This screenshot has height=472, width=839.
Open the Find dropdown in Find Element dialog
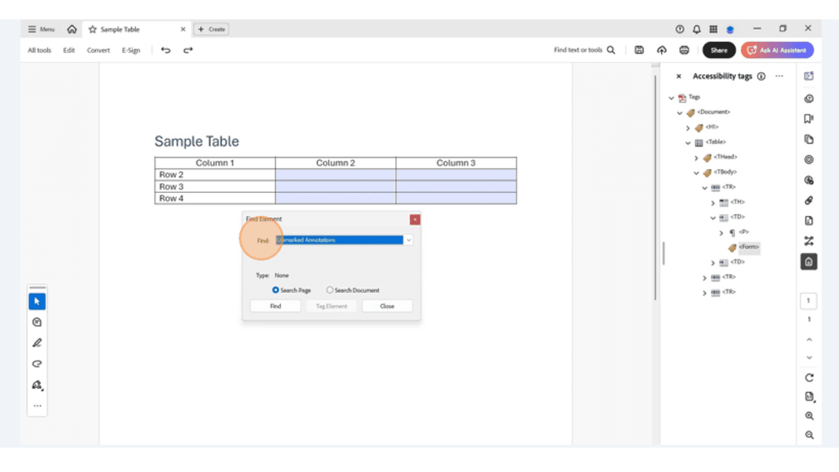[x=408, y=240]
